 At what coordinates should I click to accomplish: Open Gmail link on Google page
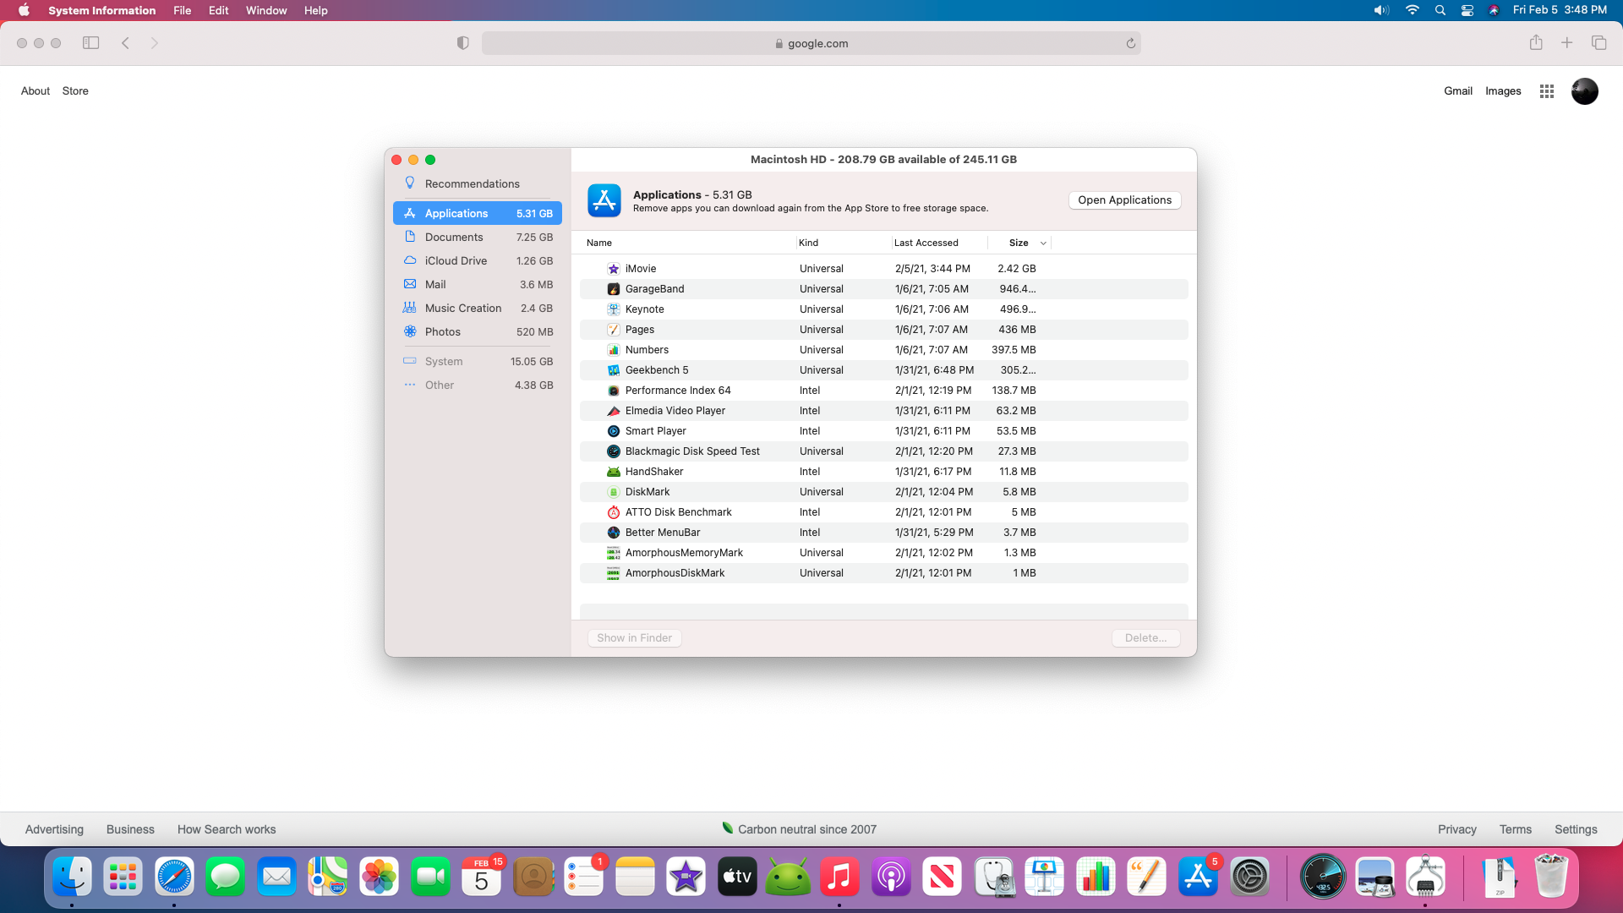click(x=1457, y=90)
